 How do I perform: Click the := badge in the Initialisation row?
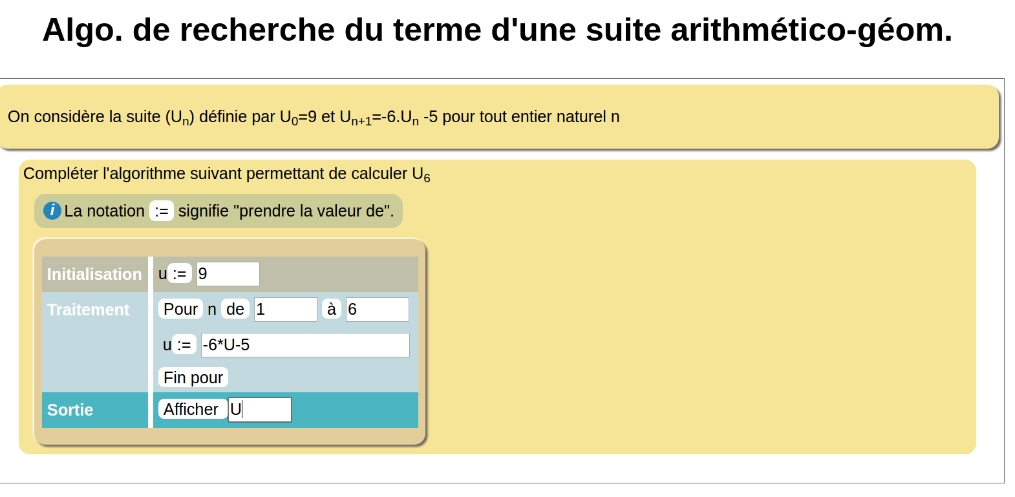click(x=180, y=274)
